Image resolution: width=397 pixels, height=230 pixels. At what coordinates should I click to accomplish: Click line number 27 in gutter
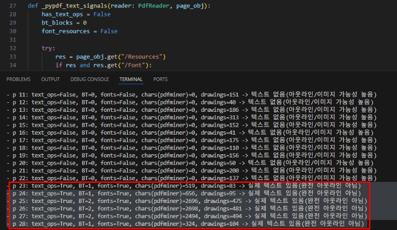coord(13,6)
